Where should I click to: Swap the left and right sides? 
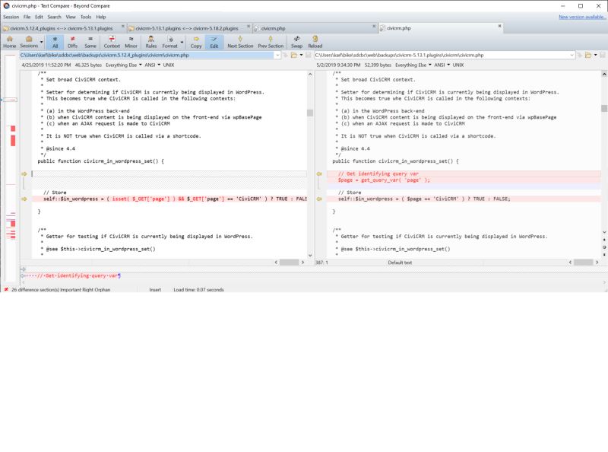click(x=296, y=42)
